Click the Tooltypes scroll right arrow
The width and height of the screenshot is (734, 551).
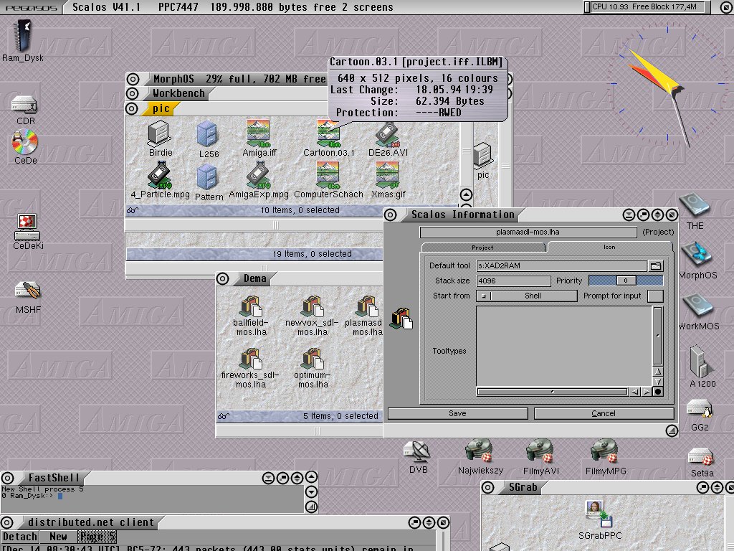tap(647, 392)
